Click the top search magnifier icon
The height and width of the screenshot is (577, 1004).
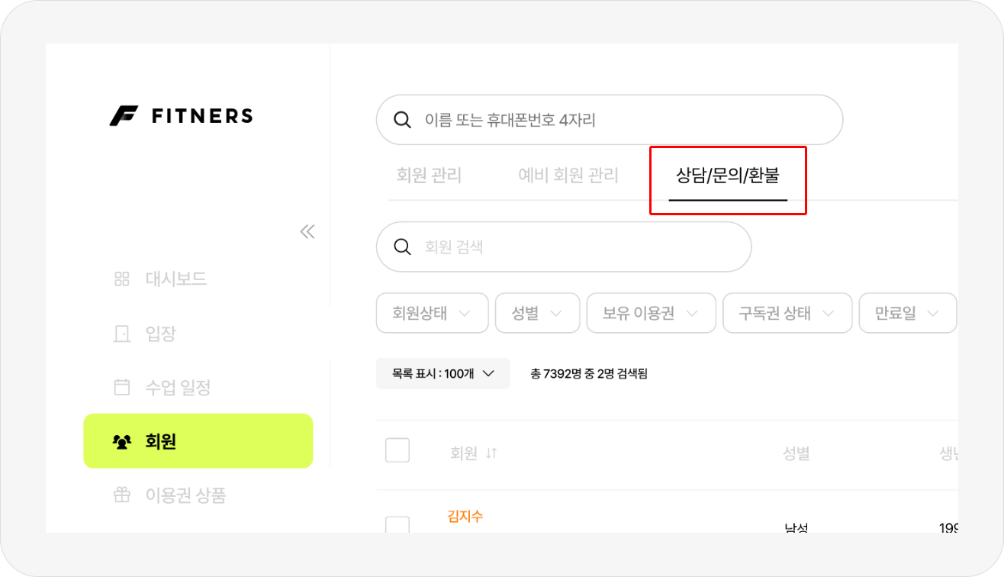pos(401,120)
